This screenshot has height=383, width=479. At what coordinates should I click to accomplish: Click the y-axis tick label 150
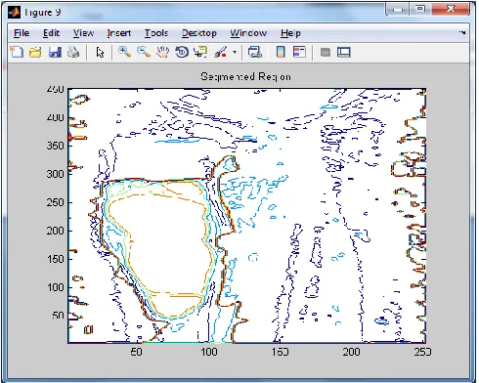pos(56,259)
